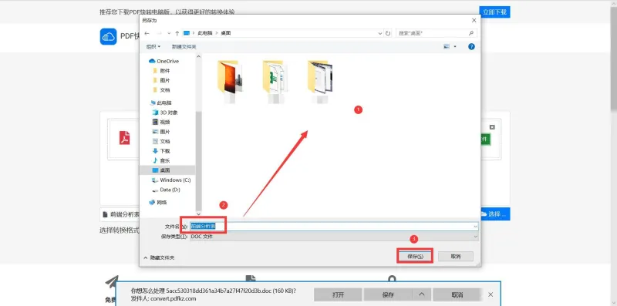Open the 组织 menu
Screen dimensions: 617x306
click(x=153, y=47)
